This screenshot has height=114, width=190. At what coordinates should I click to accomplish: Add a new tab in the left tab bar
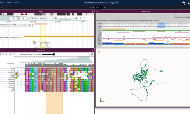click(2, 8)
